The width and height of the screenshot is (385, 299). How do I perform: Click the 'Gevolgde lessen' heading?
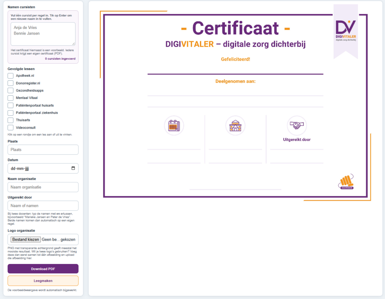(21, 69)
